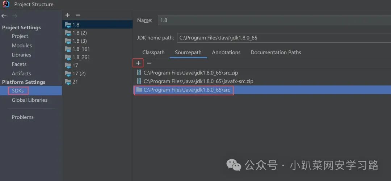
Task: Open the Documentation Paths tab
Action: tap(276, 52)
